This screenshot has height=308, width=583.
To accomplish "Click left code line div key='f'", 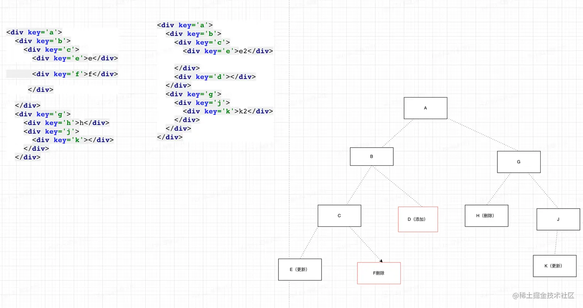I will point(75,74).
